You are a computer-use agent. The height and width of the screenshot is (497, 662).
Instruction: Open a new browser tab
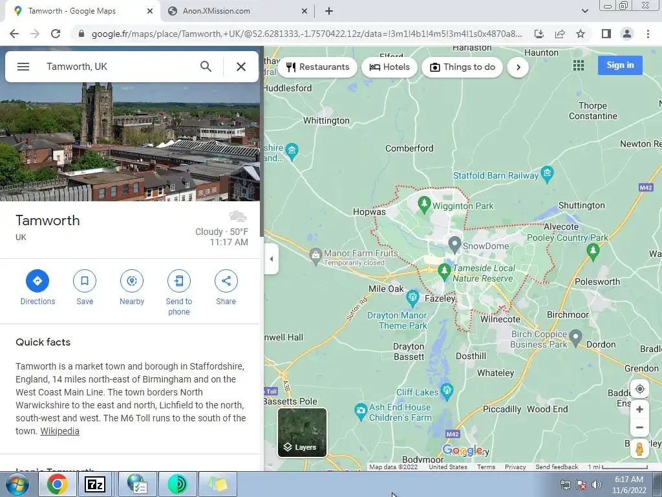point(329,12)
